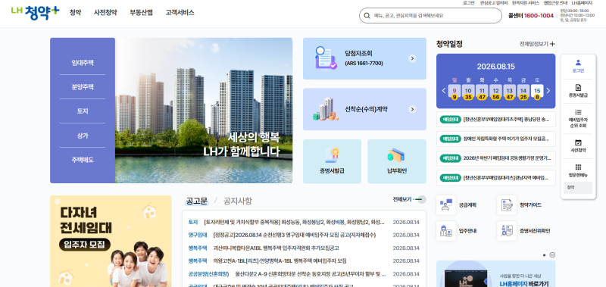606x287 pixels.
Task: Switch to the 공고문 tab
Action: pos(197,201)
